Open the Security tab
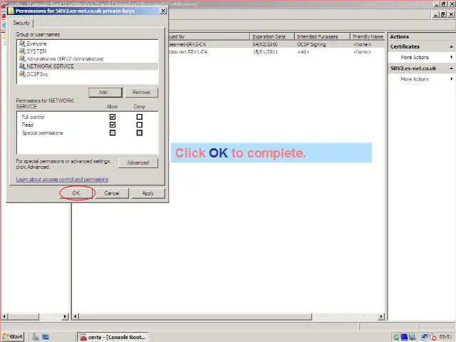 tap(21, 24)
